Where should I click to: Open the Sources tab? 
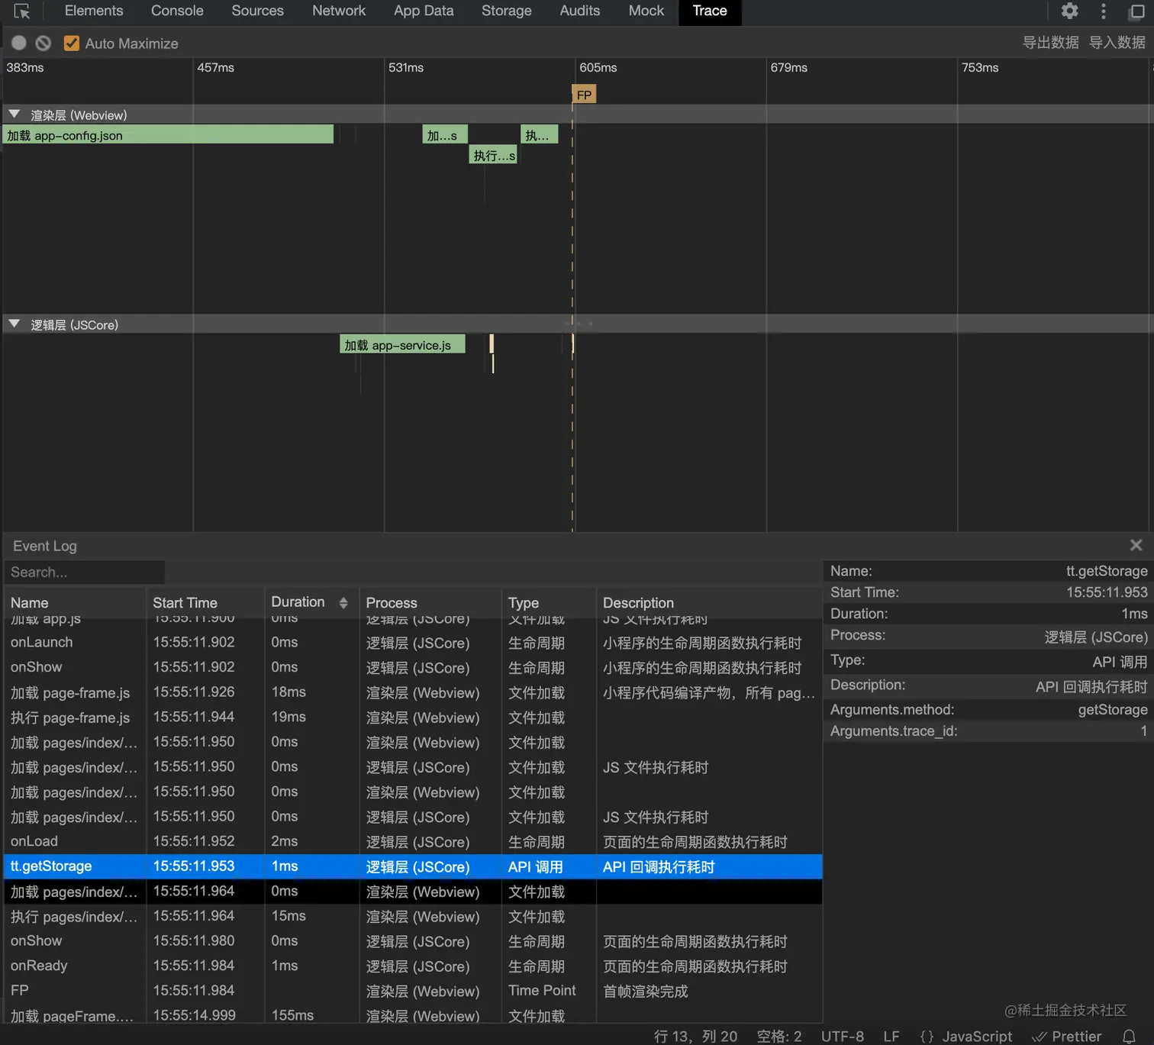point(258,11)
